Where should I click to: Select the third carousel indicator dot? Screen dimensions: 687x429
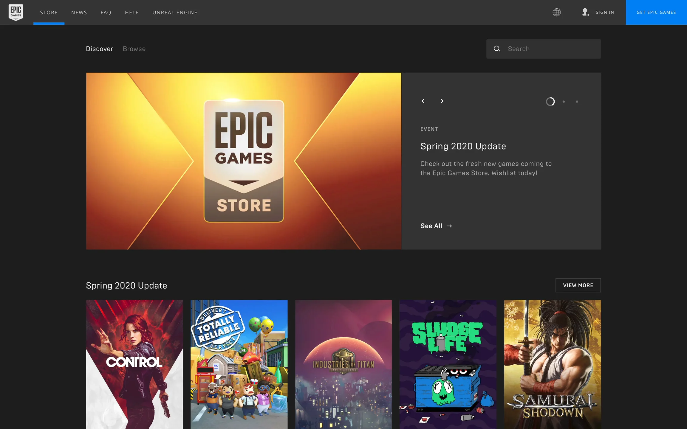[x=577, y=102]
